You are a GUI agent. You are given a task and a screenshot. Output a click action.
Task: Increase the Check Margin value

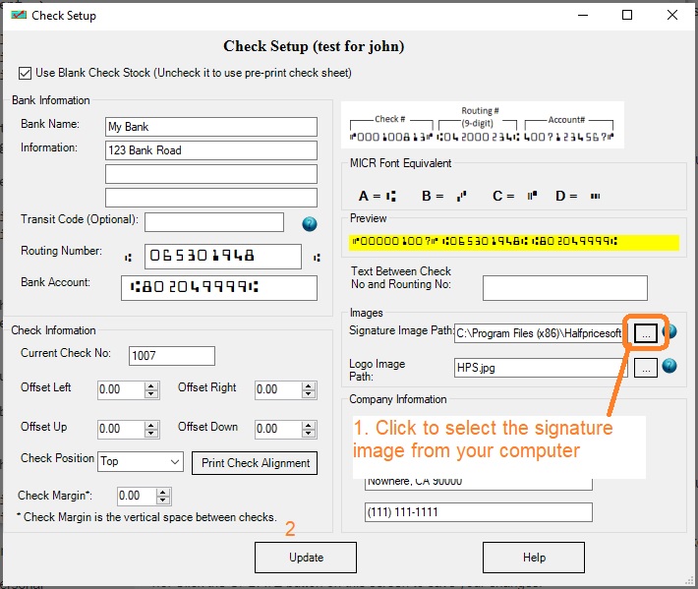point(163,492)
